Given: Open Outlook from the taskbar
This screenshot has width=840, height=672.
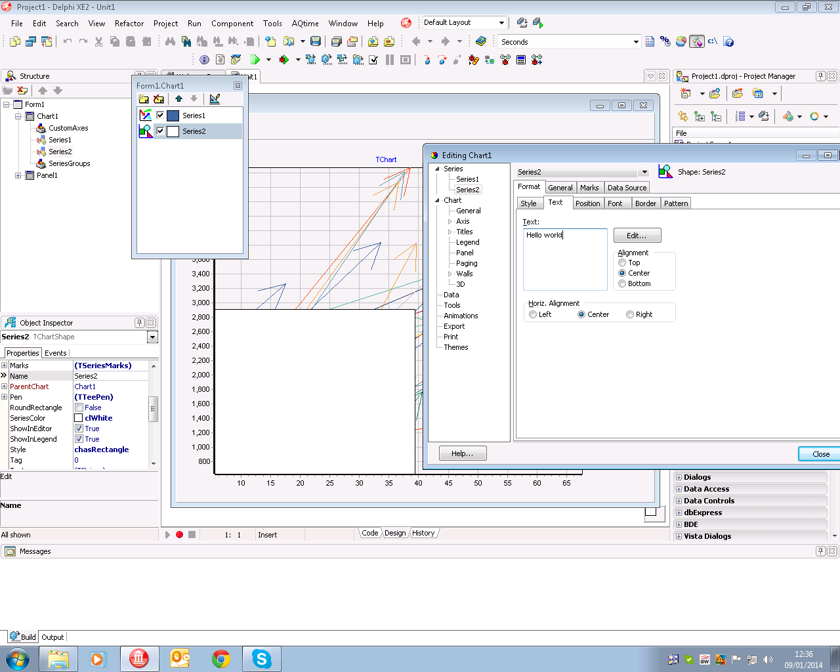Looking at the screenshot, I should [x=180, y=659].
